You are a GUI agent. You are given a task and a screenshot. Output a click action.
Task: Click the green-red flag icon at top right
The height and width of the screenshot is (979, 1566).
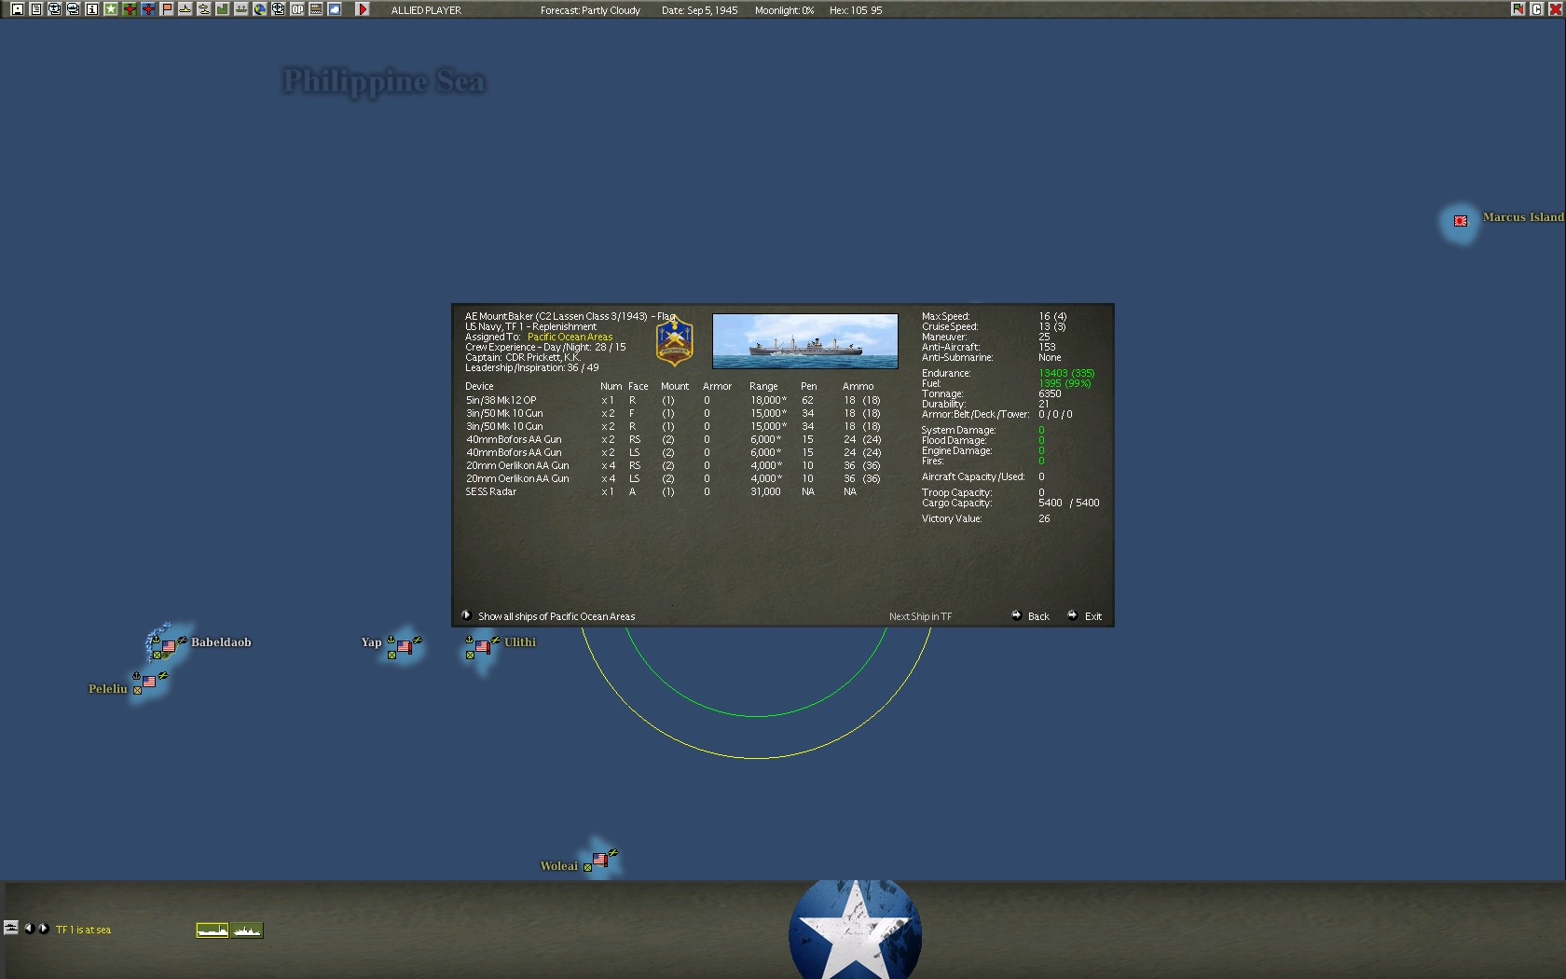[x=1518, y=9]
